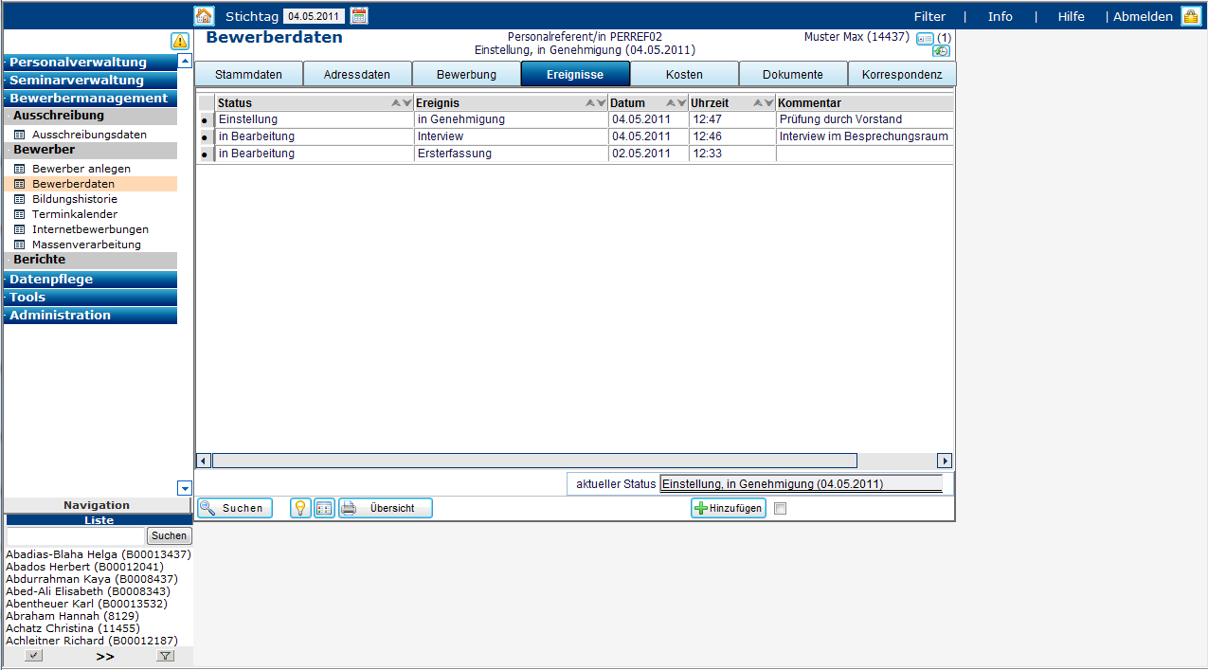Screen dimensions: 1208x670
Task: Select the Ereignisse tab
Action: click(575, 74)
